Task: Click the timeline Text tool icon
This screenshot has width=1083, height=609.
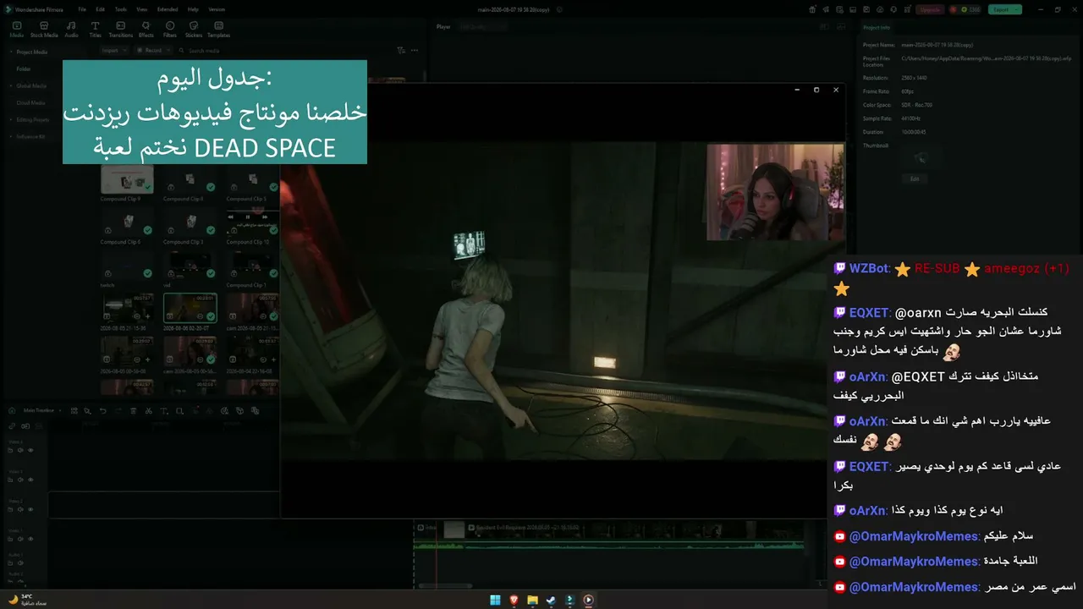Action: pyautogui.click(x=164, y=410)
